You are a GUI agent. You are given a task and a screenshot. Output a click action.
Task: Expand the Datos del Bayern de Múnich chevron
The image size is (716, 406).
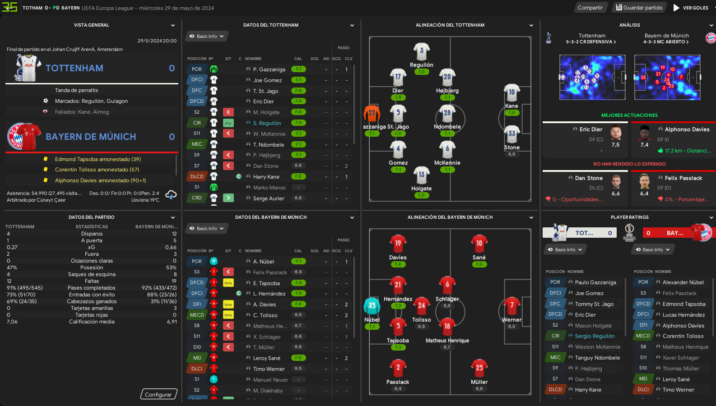(x=352, y=217)
